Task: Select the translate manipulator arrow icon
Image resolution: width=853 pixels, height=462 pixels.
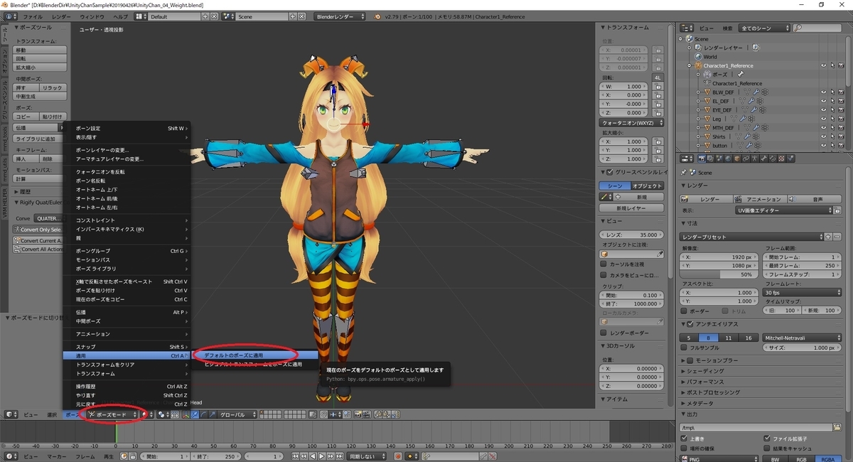Action: coord(194,414)
